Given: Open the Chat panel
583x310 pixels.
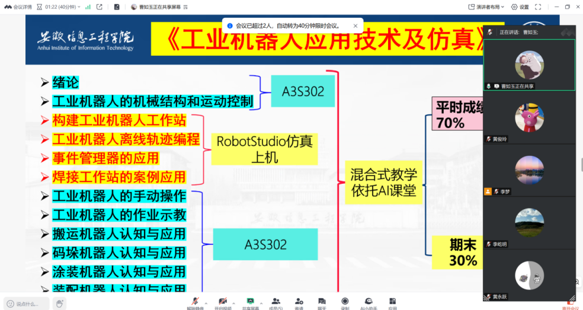Looking at the screenshot, I should coord(322,302).
